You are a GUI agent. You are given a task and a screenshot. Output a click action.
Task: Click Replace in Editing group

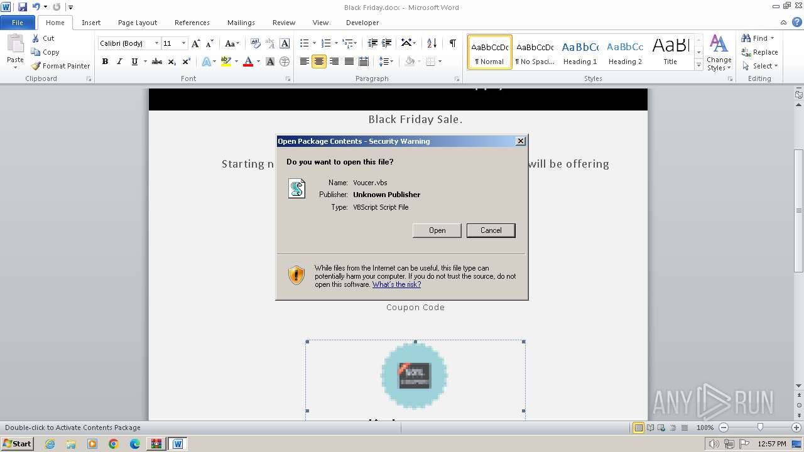click(x=760, y=52)
